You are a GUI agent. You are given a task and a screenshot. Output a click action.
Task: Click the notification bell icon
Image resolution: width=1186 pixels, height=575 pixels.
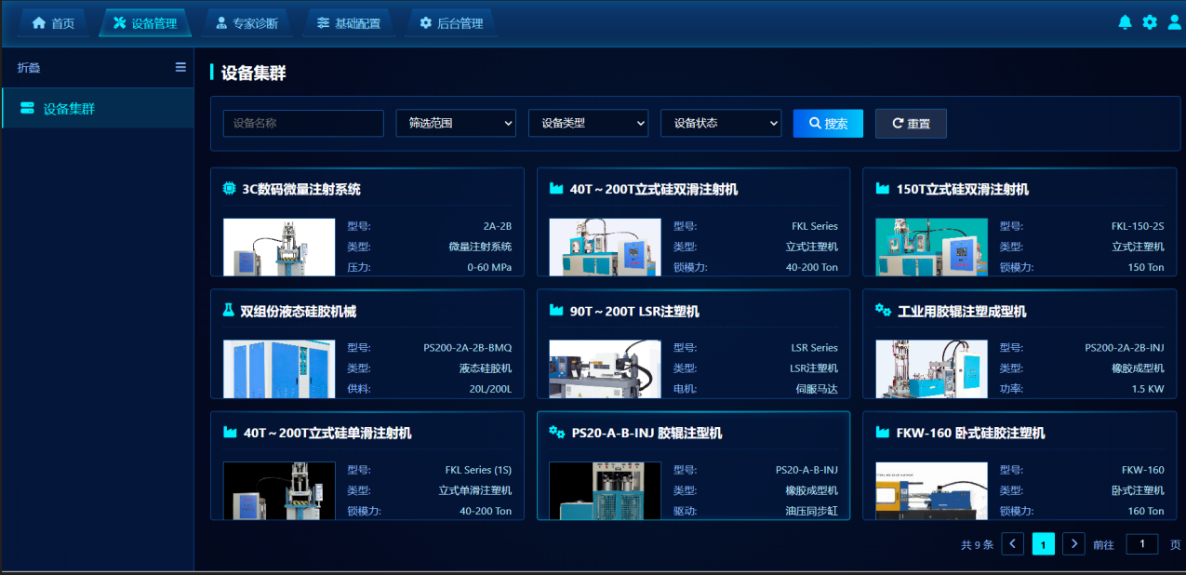[1125, 22]
